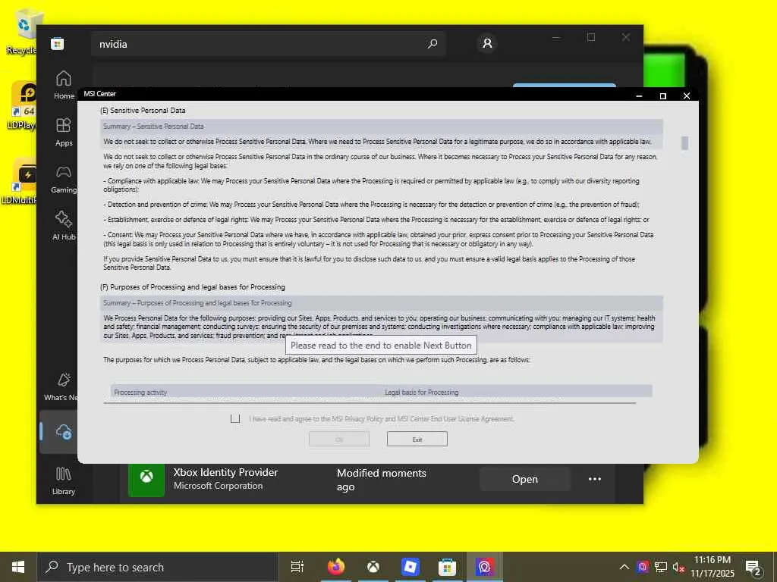Open more options for Xbox Identity Provider

[595, 479]
